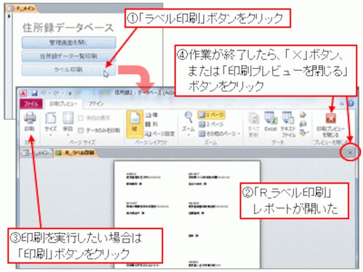The height and width of the screenshot is (272, 363).
Task: Click the 住所録データ一覧印刷 button
Action: coord(69,56)
